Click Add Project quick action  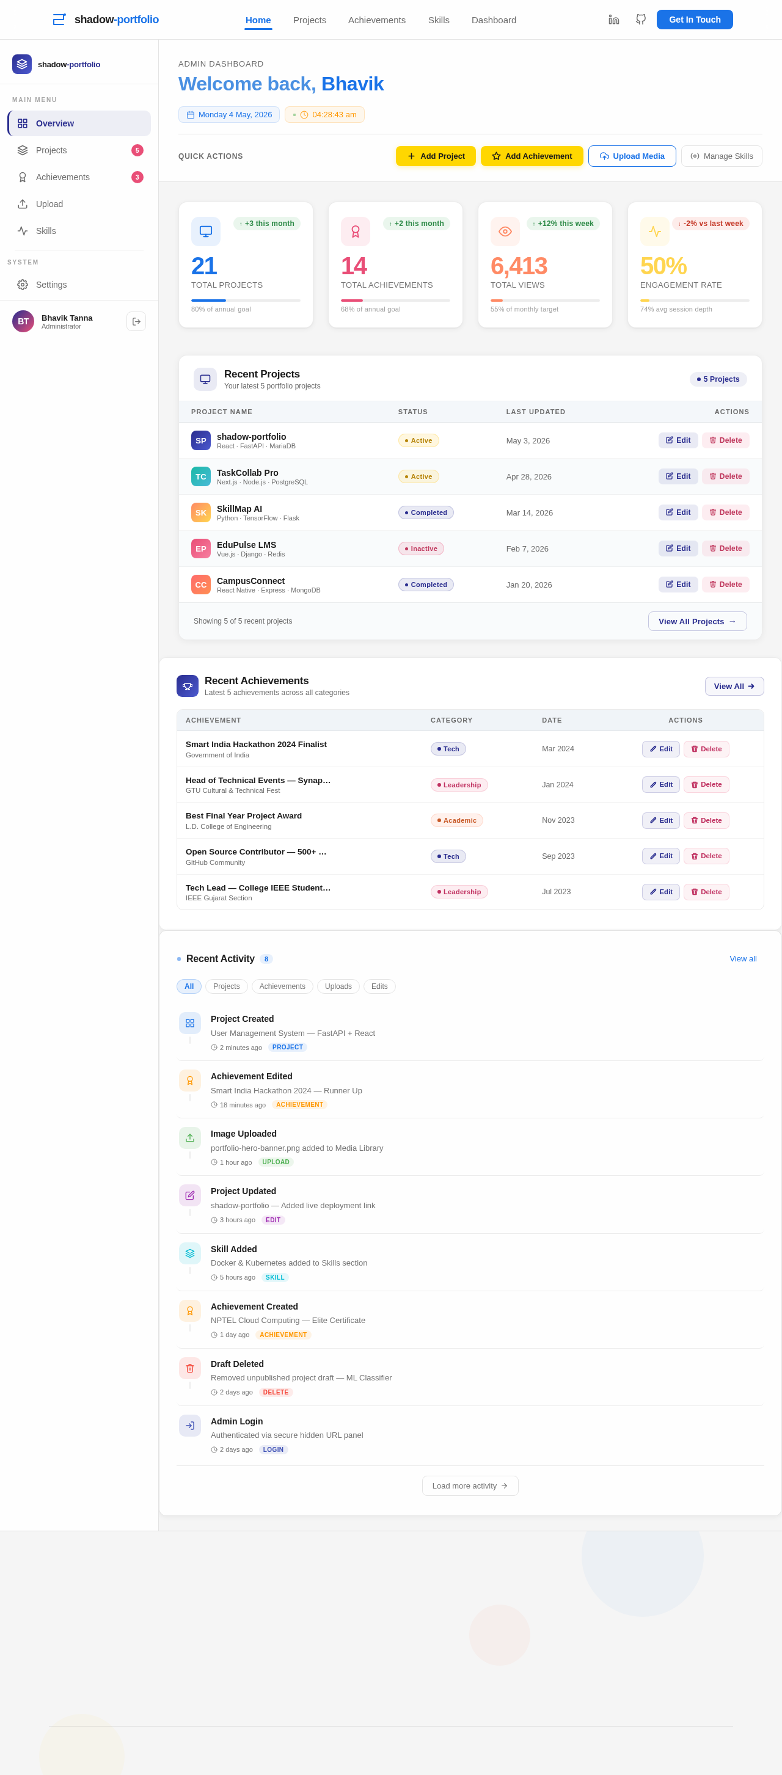click(x=436, y=156)
